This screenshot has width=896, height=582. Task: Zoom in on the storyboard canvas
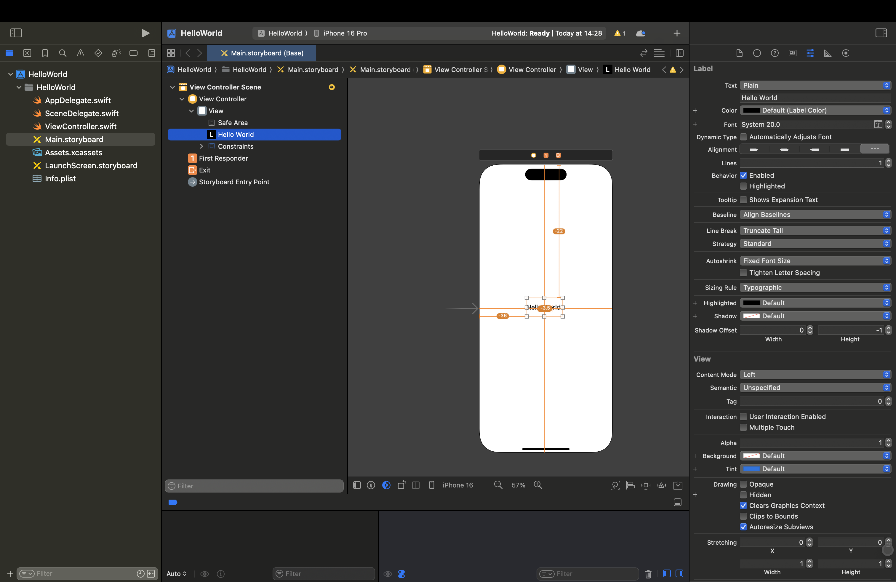[538, 485]
